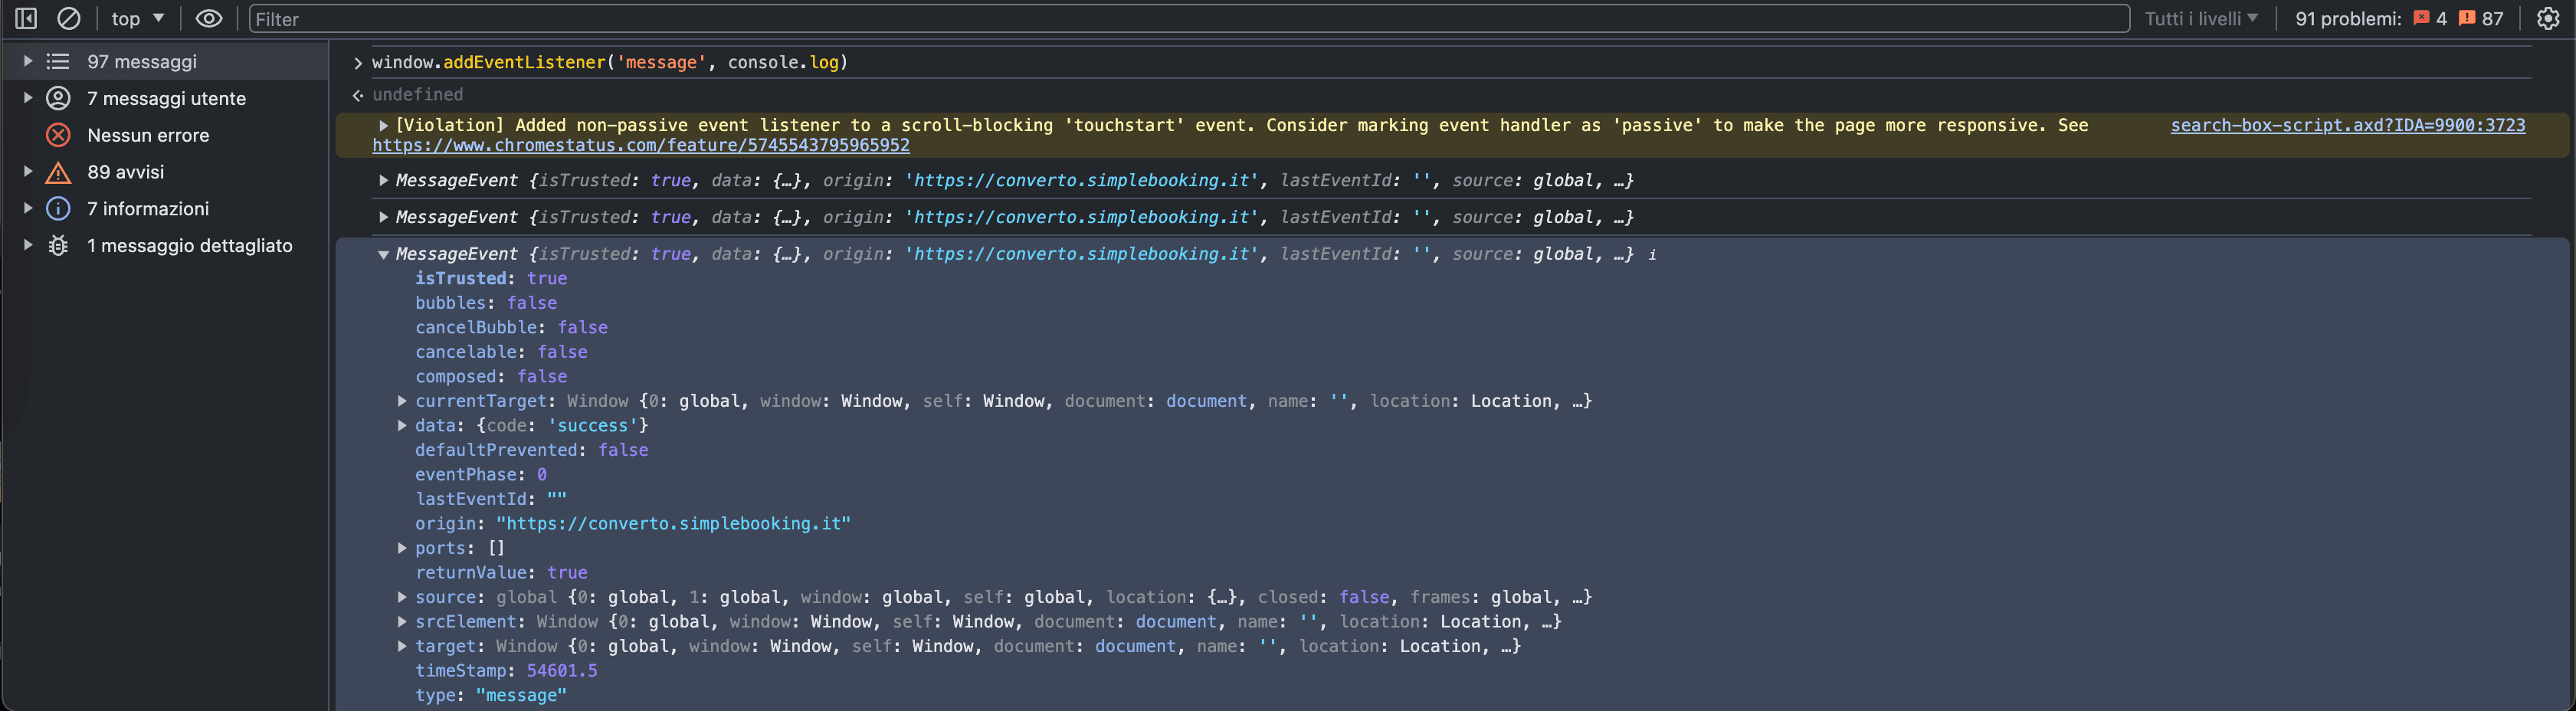The image size is (2576, 711).
Task: Select the 89 avvisi sidebar row
Action: coord(166,172)
